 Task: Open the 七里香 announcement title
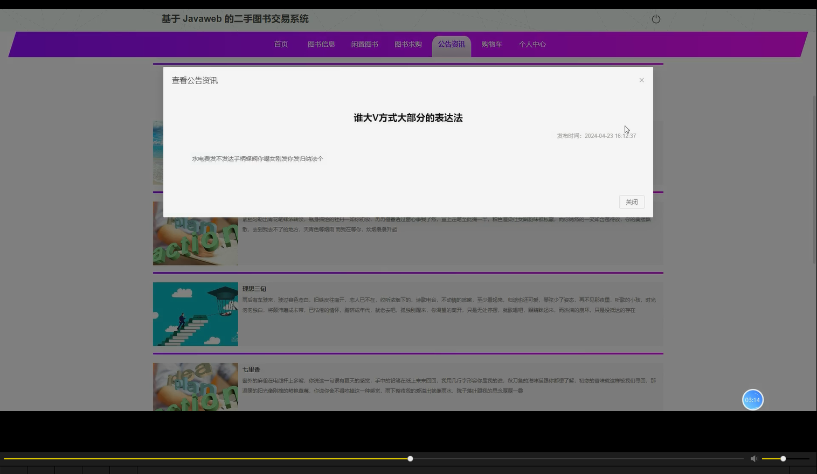click(251, 370)
